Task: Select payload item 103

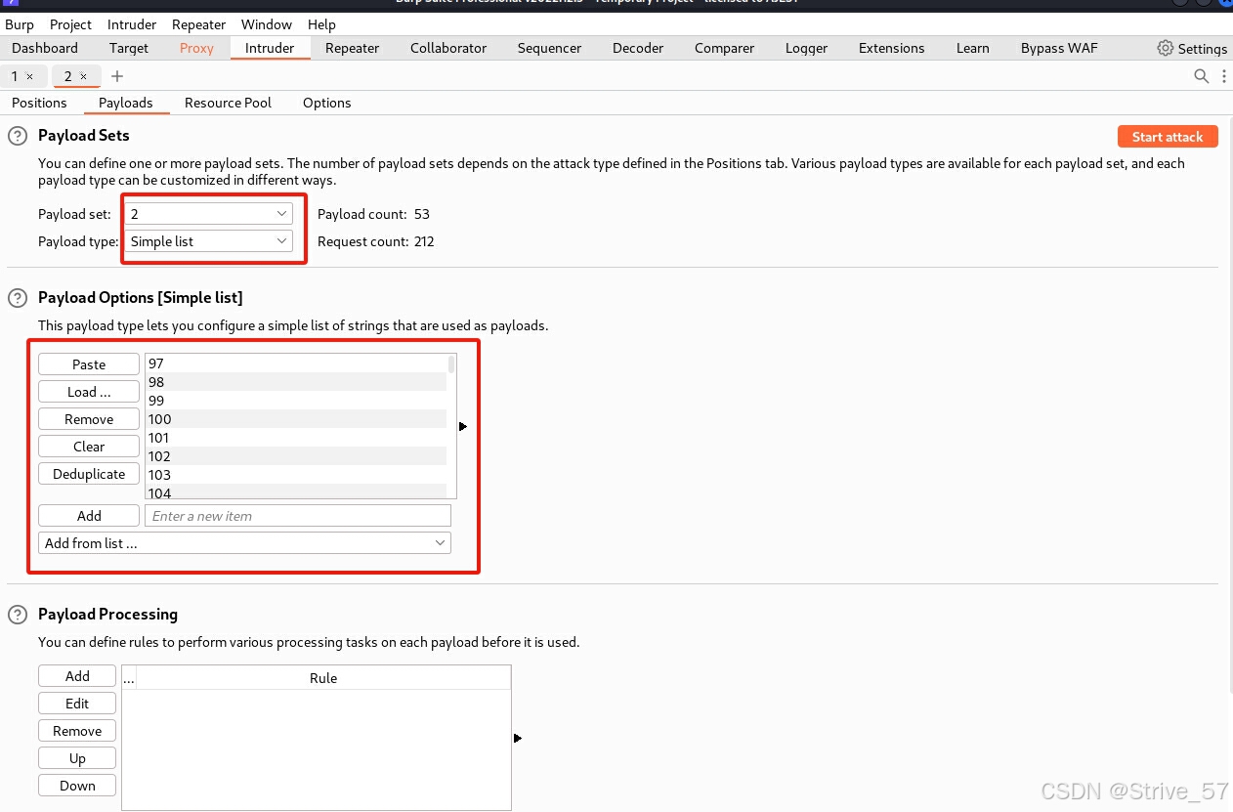Action: click(296, 475)
